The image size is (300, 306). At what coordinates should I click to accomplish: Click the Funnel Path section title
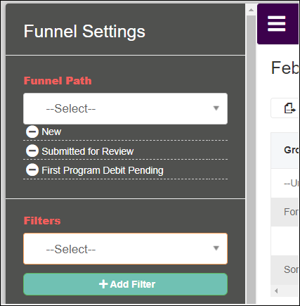click(58, 81)
